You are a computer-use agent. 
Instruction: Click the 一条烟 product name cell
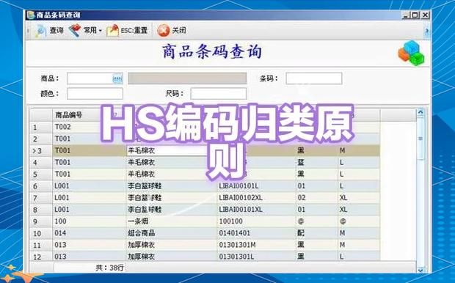click(x=138, y=221)
